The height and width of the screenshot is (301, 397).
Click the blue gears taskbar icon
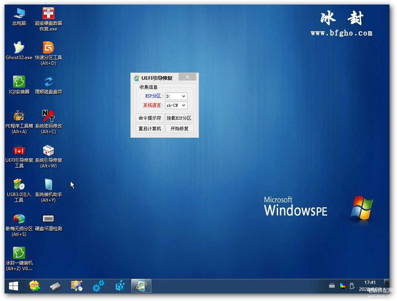tap(98, 286)
